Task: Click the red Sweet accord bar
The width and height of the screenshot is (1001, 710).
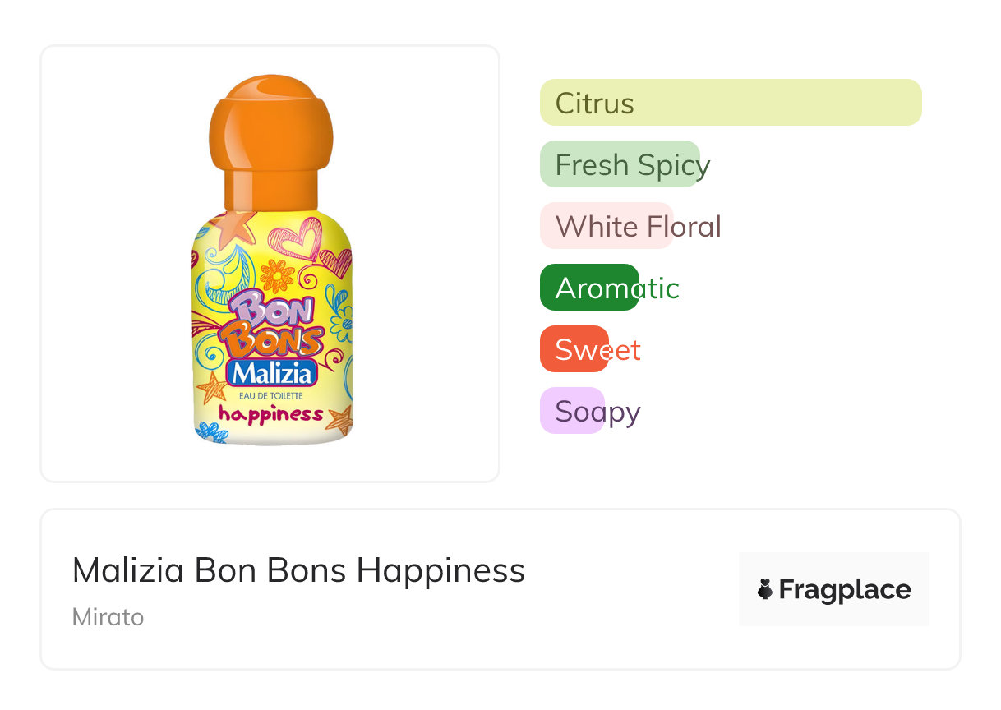Action: 574,349
